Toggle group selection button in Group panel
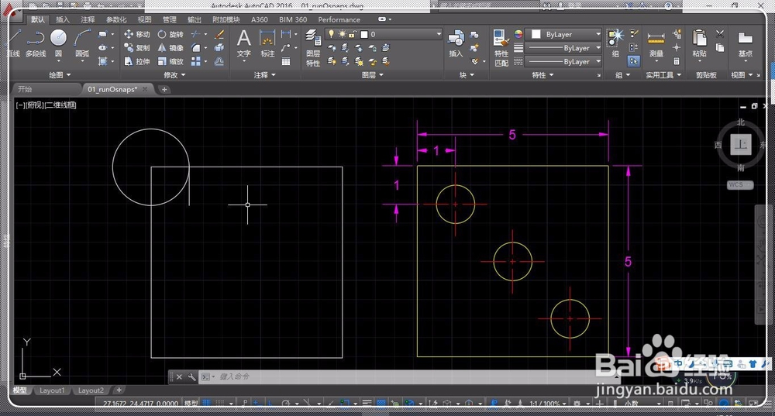 pos(633,61)
